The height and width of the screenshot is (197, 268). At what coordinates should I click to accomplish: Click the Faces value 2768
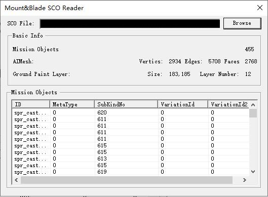click(x=251, y=61)
